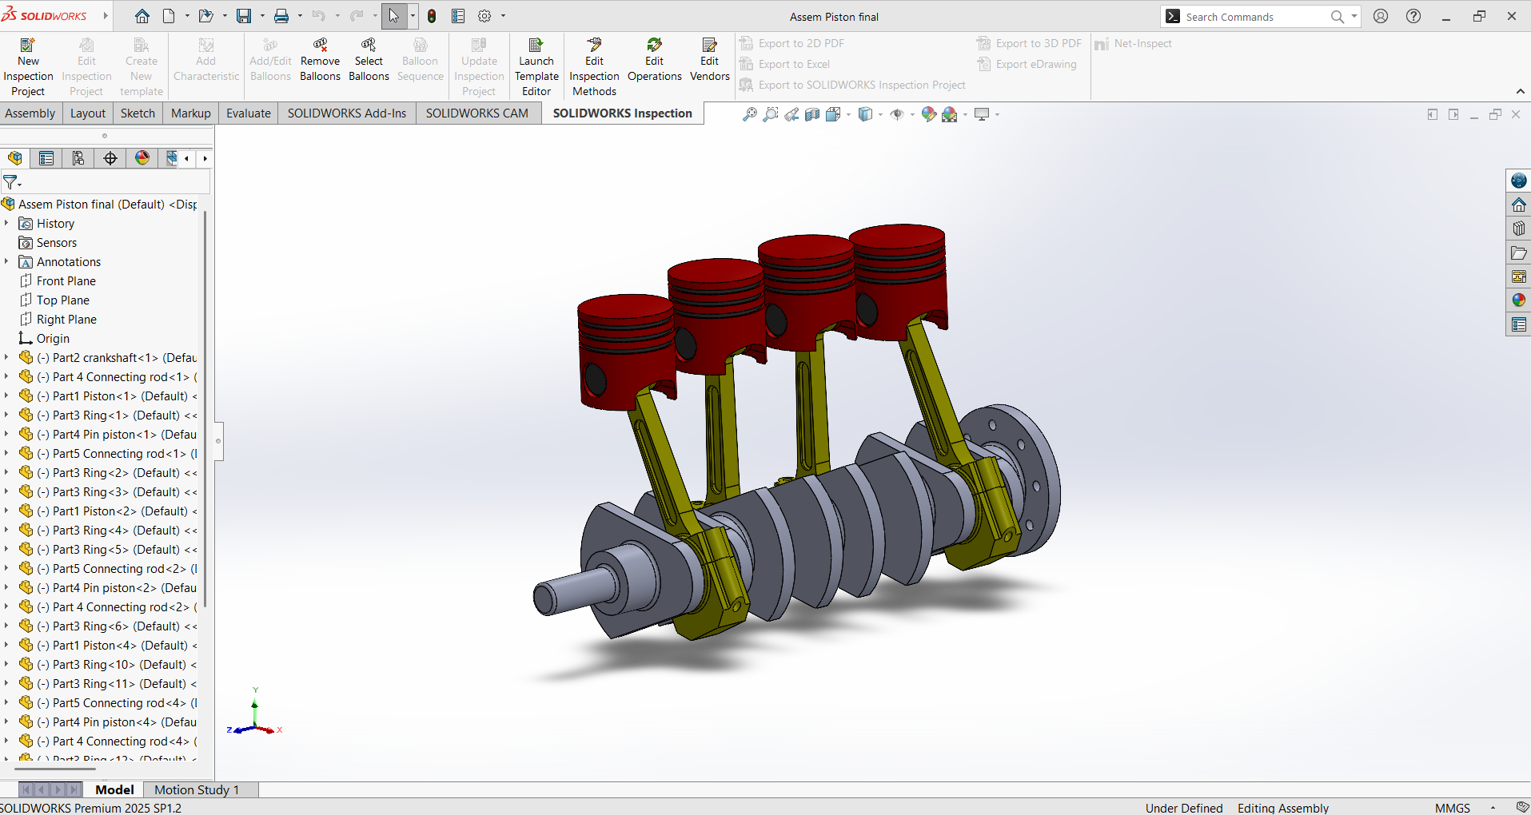Click the Rebuild traffic light icon
Viewport: 1531px width, 815px height.
coord(432,16)
